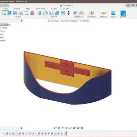The height and width of the screenshot is (137, 137).
Task: Click the New Component icon
Action: pos(75,13)
